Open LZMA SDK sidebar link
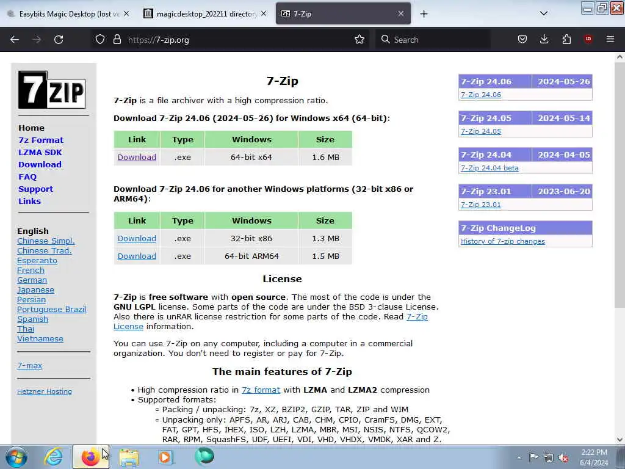The height and width of the screenshot is (469, 625). pos(40,152)
